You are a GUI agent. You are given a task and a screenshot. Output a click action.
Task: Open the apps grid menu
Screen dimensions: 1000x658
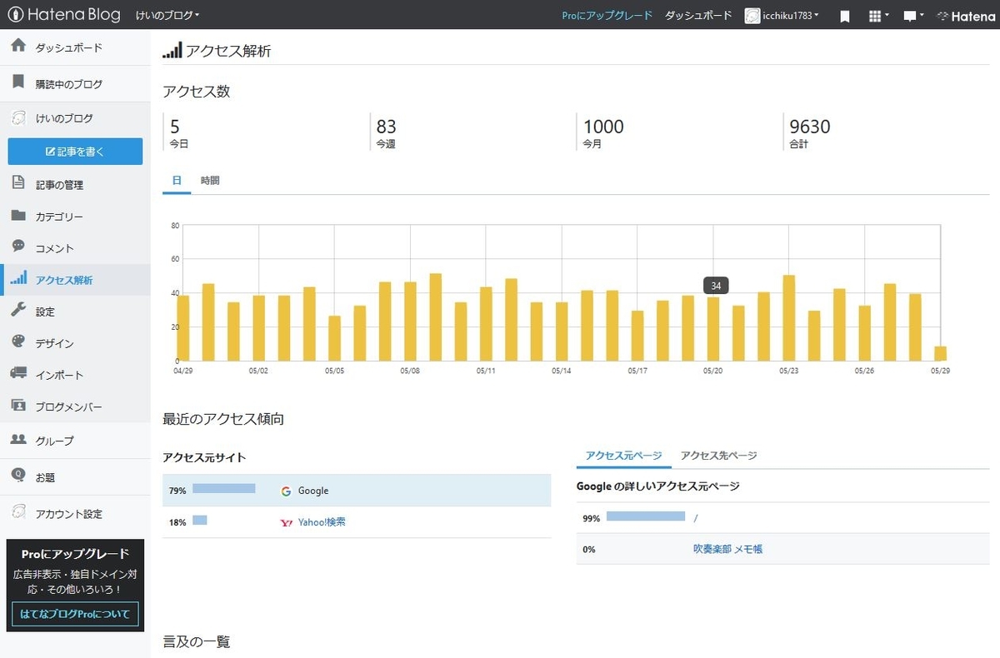tap(878, 16)
